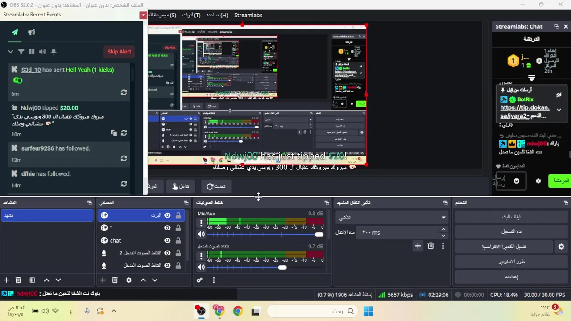Replay the surfeur9236 follow alert

point(124,158)
